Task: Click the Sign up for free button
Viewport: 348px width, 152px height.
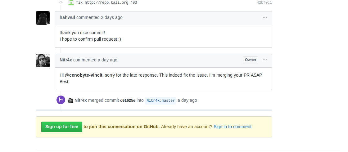Action: (x=62, y=127)
